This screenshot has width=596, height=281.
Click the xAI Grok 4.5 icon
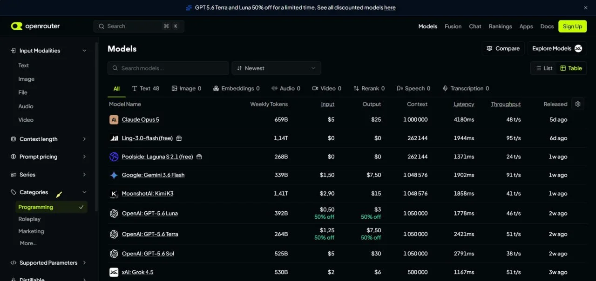coord(114,272)
